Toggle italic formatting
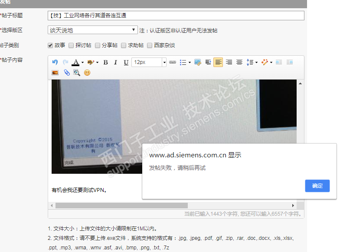The width and height of the screenshot is (353, 252). coord(115,62)
